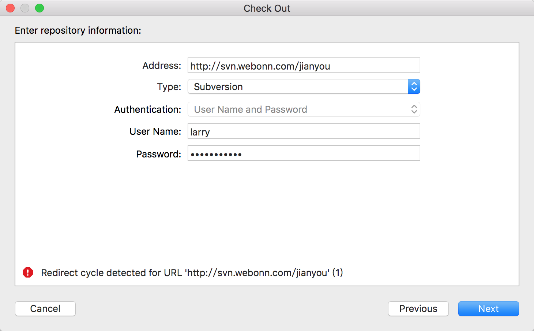
Task: Go back with the Previous button
Action: pyautogui.click(x=418, y=309)
